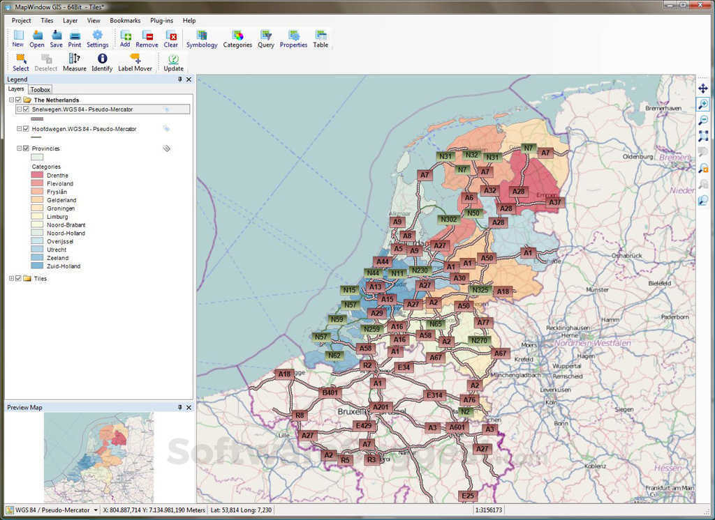Open the Plug-ins menu
This screenshot has height=520, width=715.
coord(161,20)
